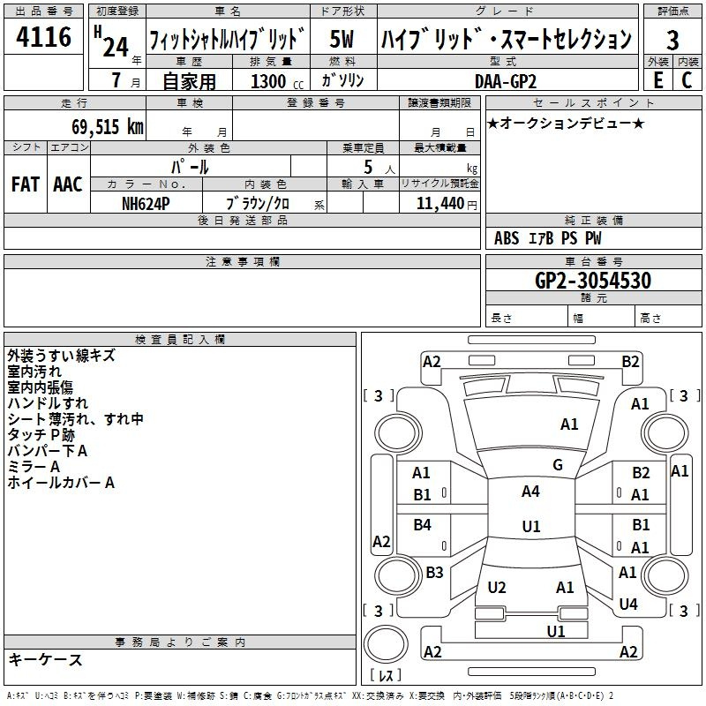Click the office notice キーケース
706x706 pixels.
pyautogui.click(x=46, y=659)
